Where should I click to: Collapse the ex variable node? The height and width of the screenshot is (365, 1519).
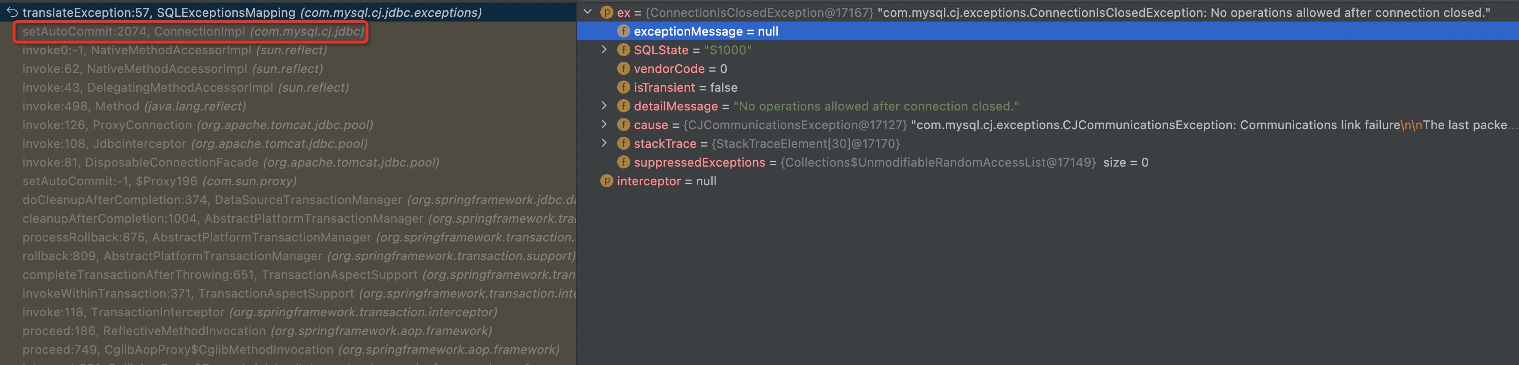[x=588, y=12]
